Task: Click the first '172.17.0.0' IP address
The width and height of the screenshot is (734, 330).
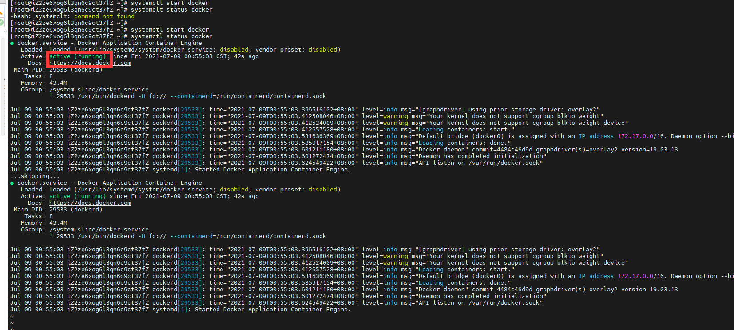Action: [x=635, y=136]
